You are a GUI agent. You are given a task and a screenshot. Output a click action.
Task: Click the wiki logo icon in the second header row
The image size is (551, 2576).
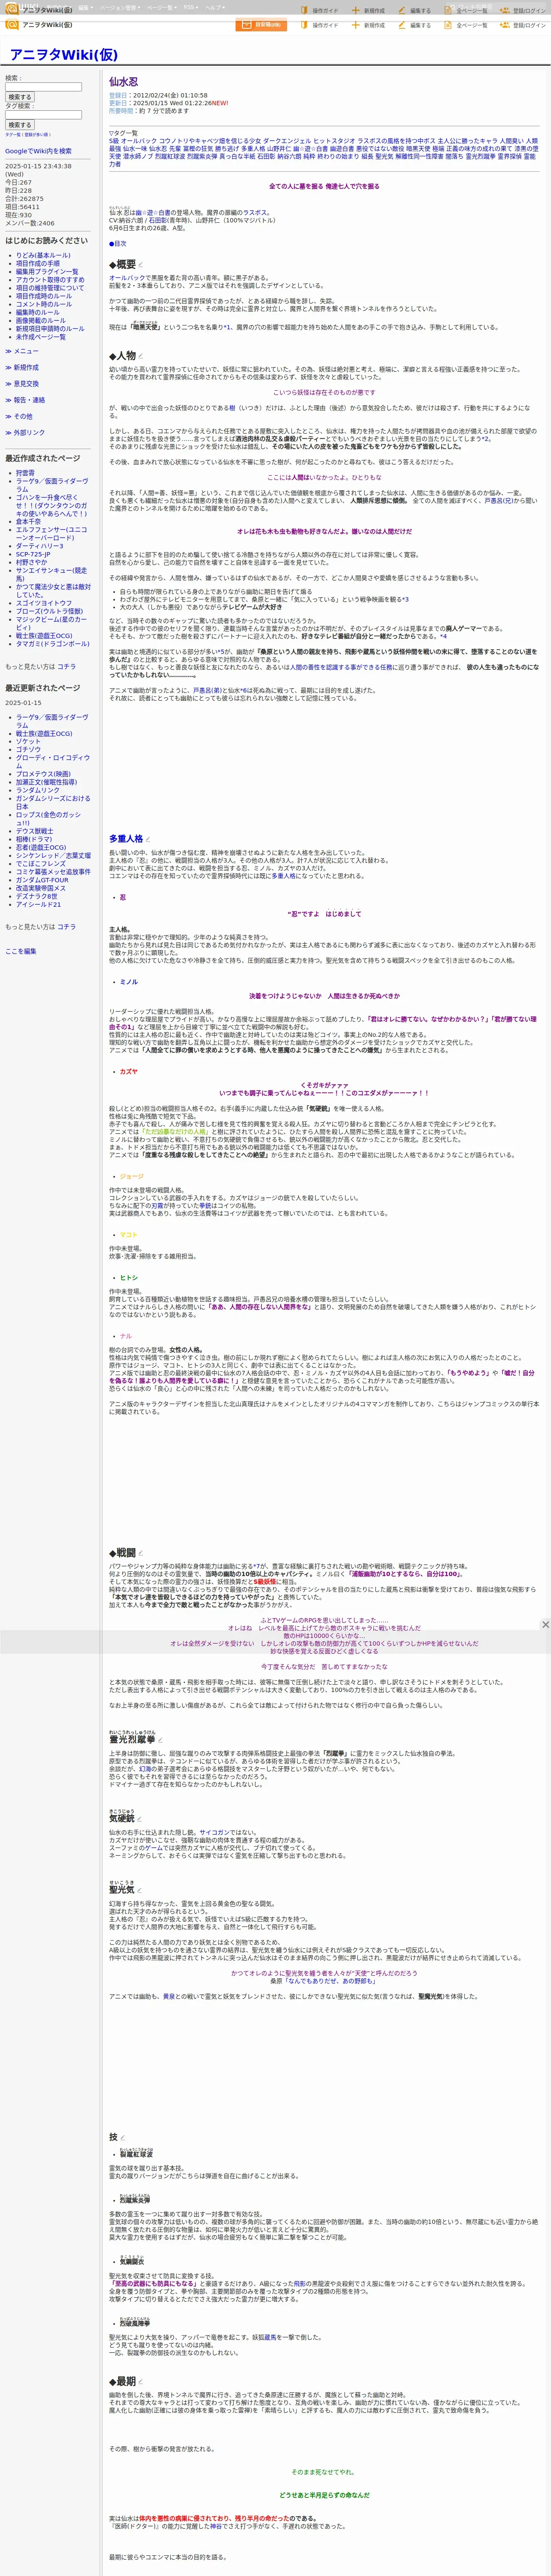(12, 25)
